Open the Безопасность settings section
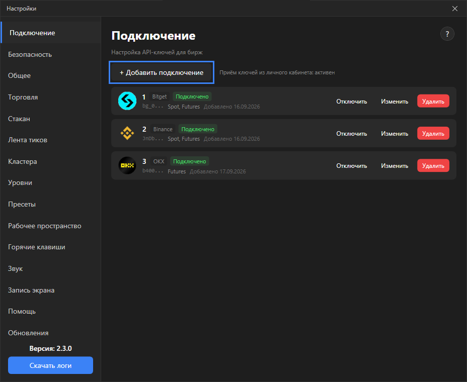This screenshot has height=382, width=467. point(51,54)
